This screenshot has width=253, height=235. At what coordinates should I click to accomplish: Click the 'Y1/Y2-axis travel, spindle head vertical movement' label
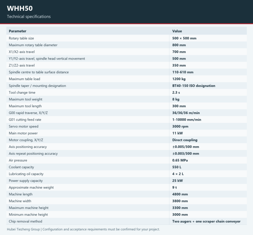tap(47, 59)
